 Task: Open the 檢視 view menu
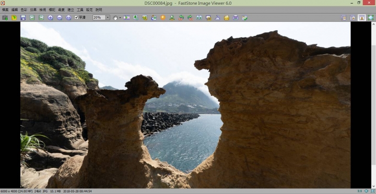click(43, 10)
